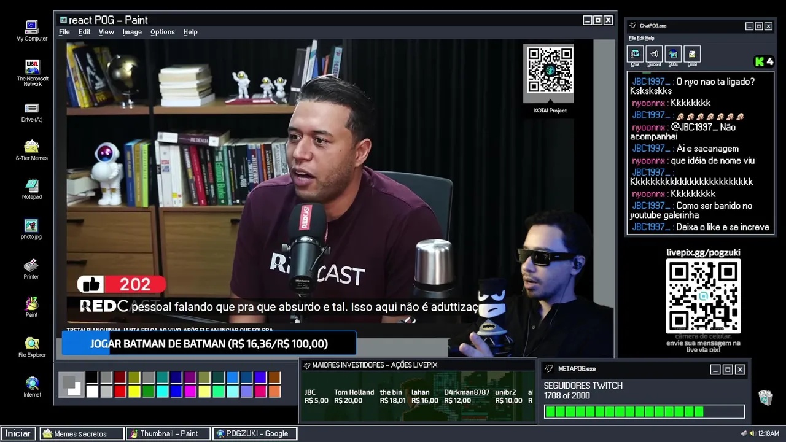Screen dimensions: 786x442
Task: Select the magenta color swatch
Action: (x=190, y=391)
